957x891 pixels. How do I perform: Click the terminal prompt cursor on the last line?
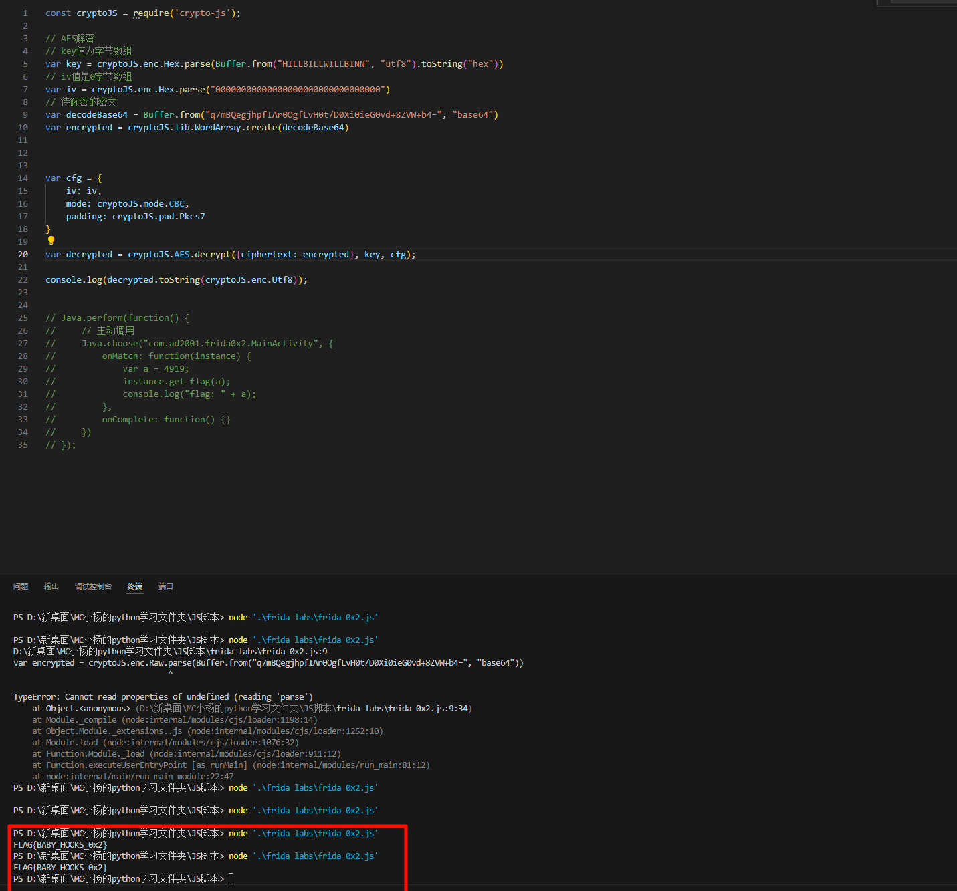[231, 878]
